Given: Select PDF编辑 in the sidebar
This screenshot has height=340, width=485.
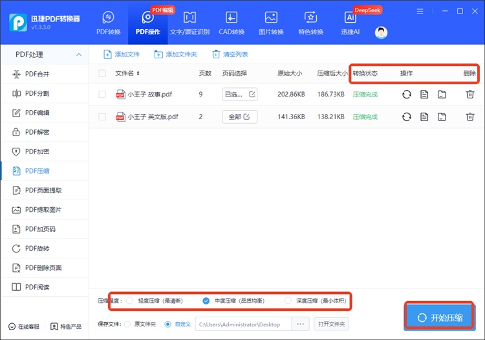Looking at the screenshot, I should pyautogui.click(x=45, y=113).
